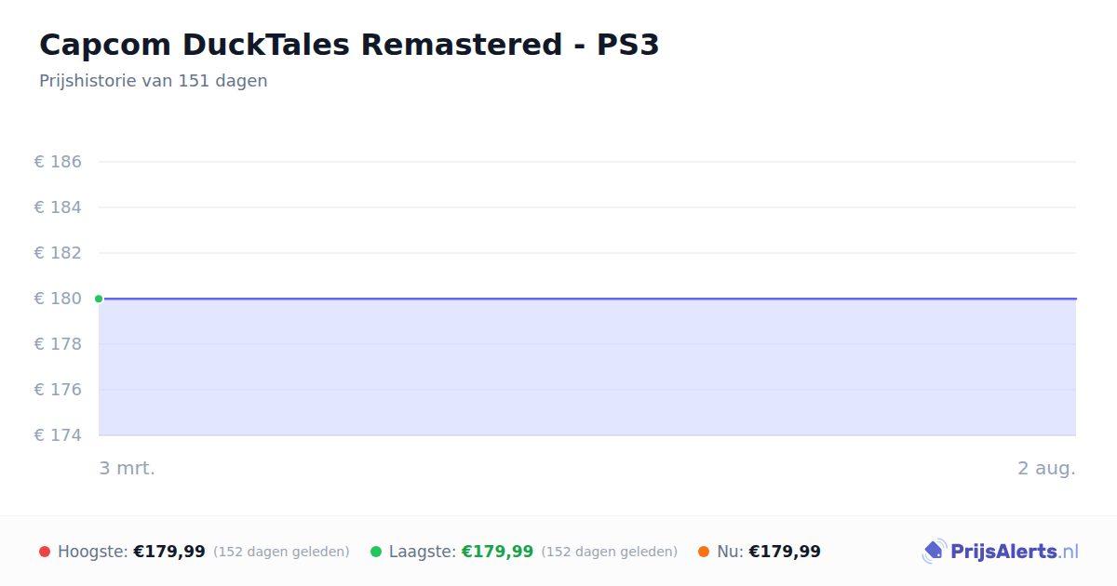This screenshot has height=586, width=1117.
Task: Click the 2 aug. end date label
Action: (1046, 468)
